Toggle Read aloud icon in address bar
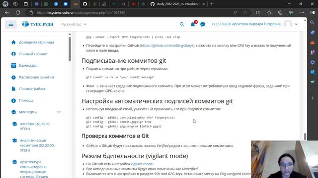Screen dimensions: 318x178 (235, 12)
